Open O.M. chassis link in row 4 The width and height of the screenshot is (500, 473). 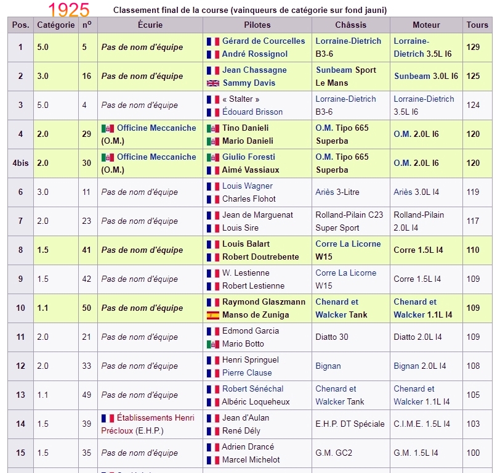(x=325, y=128)
